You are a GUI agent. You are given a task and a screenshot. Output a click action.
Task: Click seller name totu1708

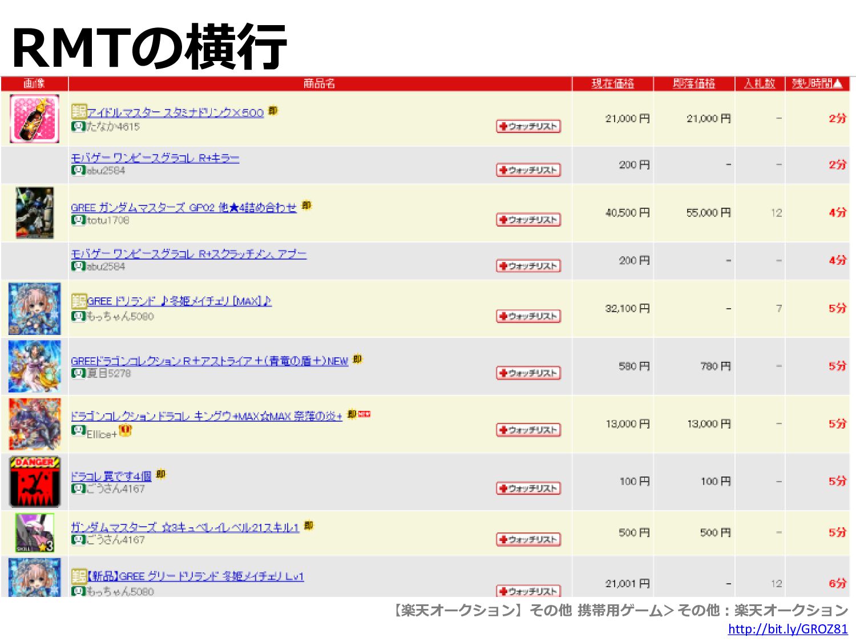point(108,220)
